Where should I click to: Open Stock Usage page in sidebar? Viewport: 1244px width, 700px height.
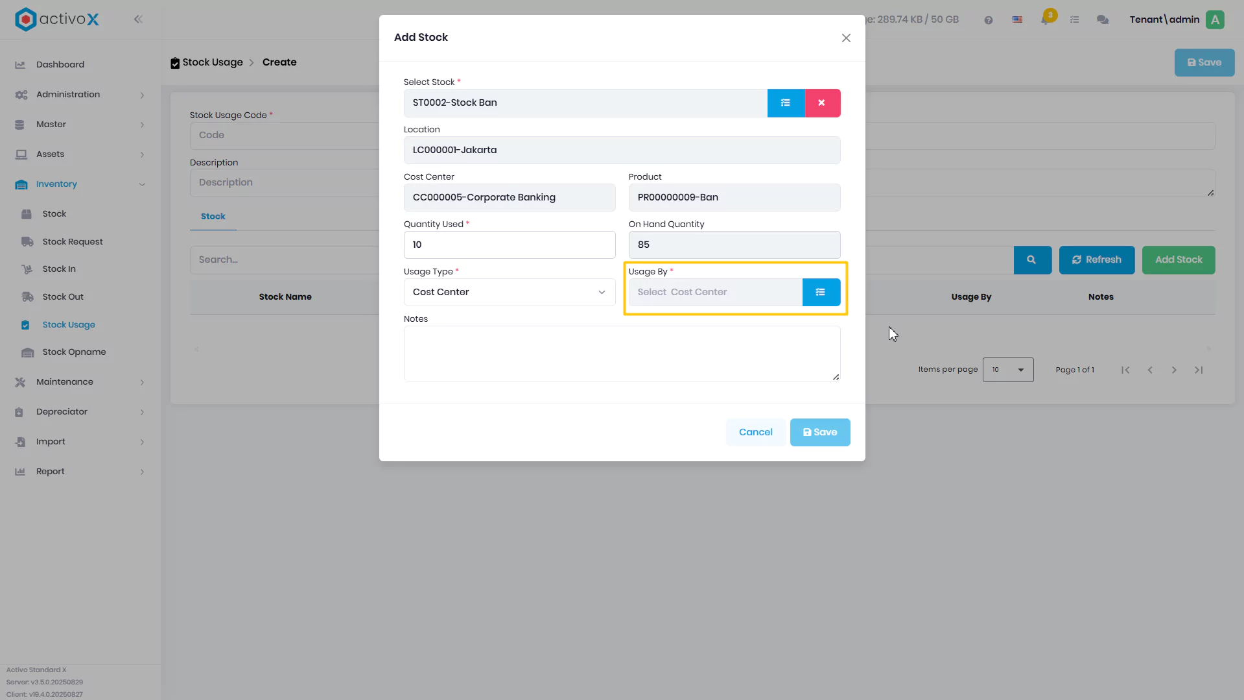tap(69, 325)
